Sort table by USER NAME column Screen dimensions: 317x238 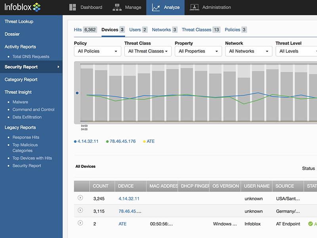coord(256,186)
